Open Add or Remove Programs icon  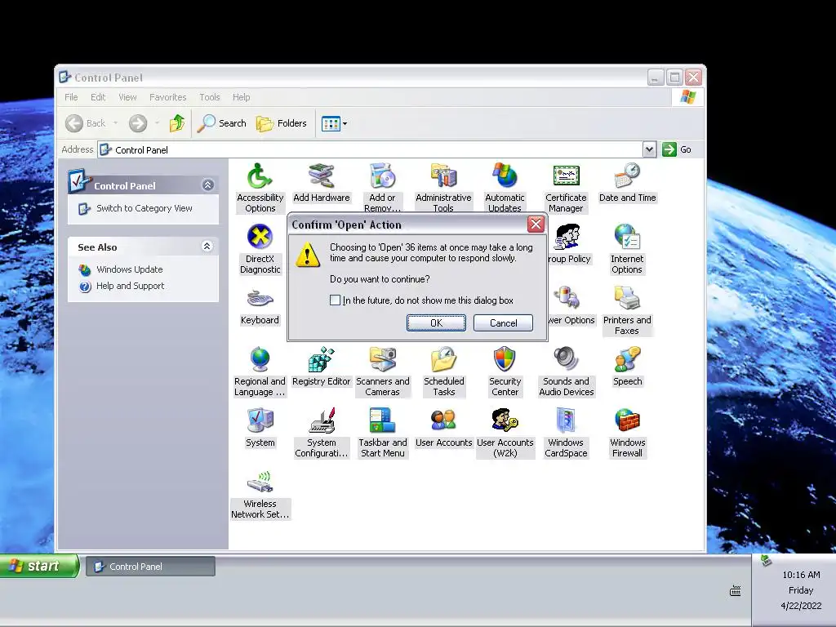point(382,187)
